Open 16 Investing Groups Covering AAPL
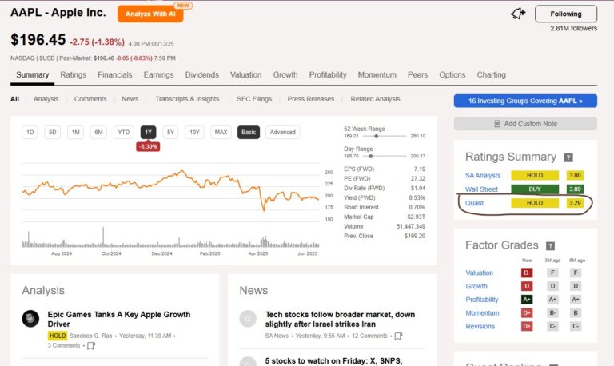This screenshot has width=614, height=366. coord(525,101)
